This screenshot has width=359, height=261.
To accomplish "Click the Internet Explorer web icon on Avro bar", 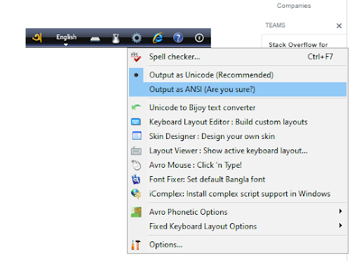I will [x=158, y=38].
